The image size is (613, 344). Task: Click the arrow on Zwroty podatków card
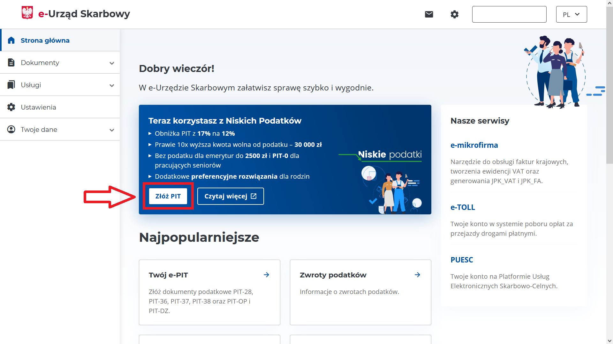417,275
